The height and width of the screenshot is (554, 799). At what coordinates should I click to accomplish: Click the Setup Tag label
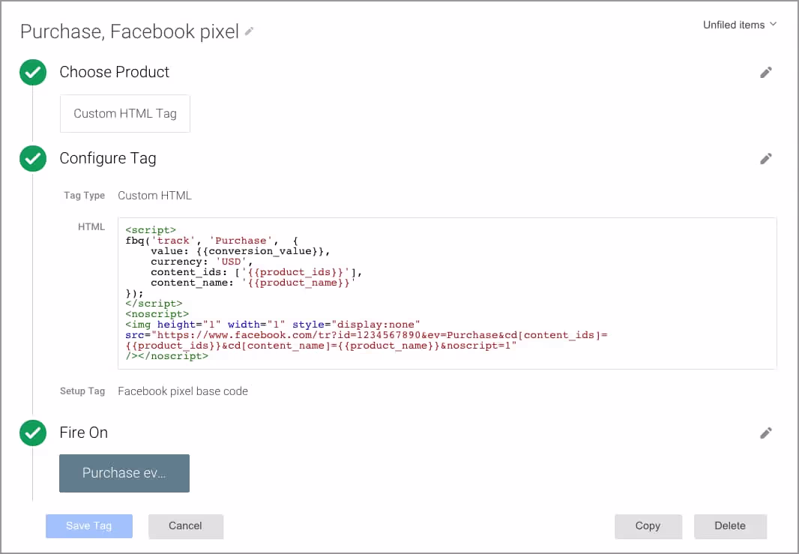[x=82, y=391]
